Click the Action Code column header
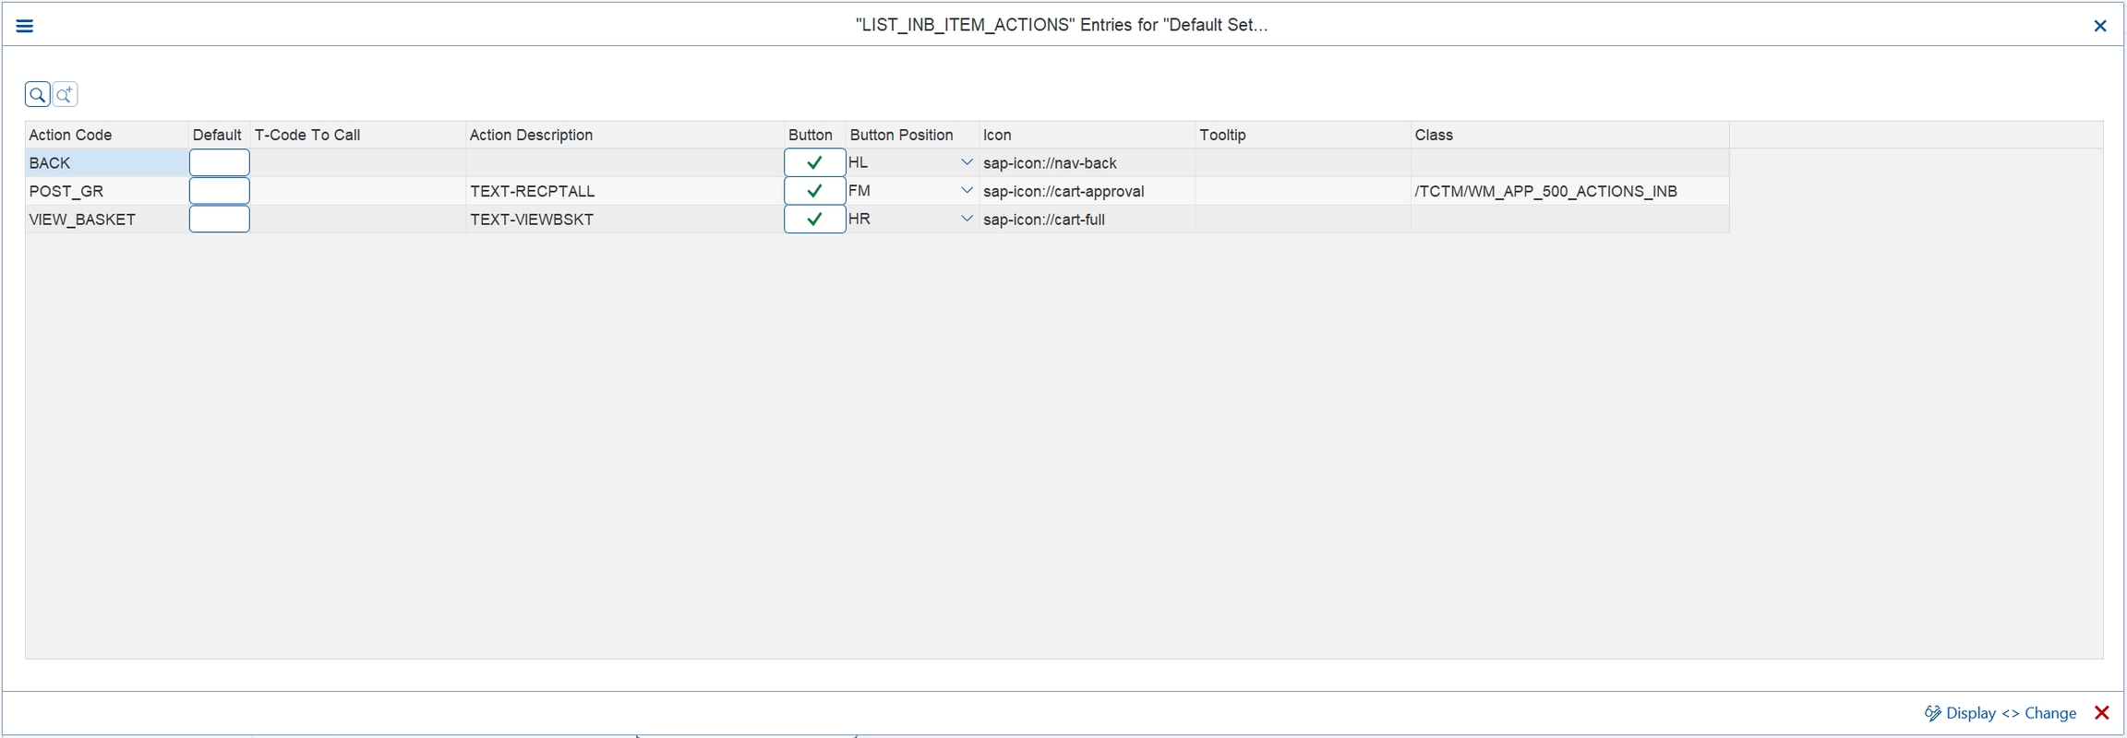This screenshot has width=2127, height=738. 70,135
